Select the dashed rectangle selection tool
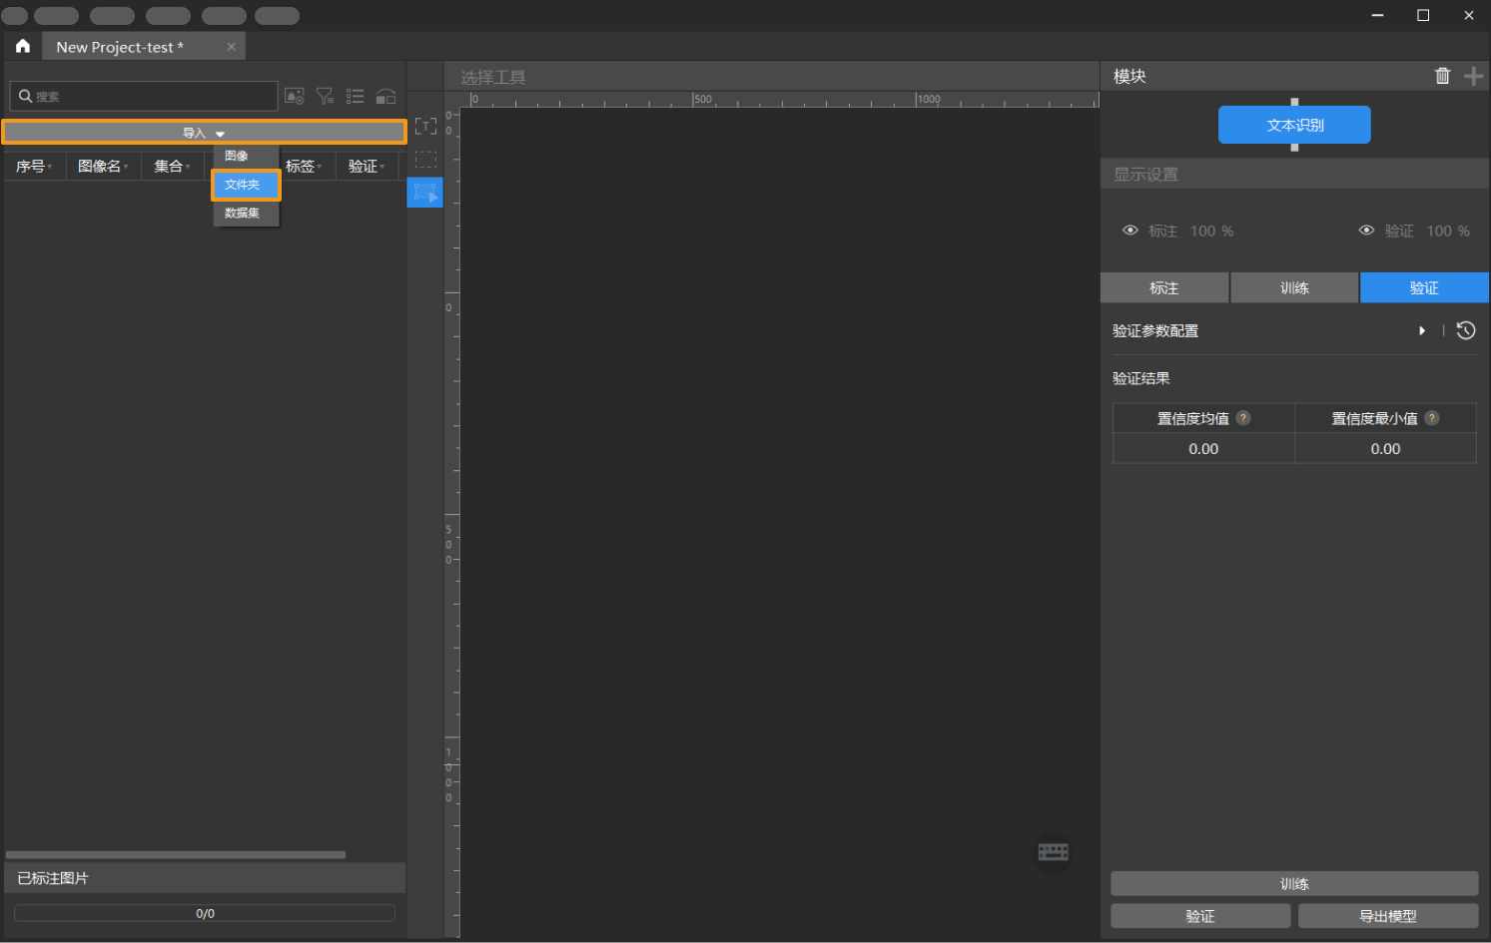 click(x=425, y=160)
